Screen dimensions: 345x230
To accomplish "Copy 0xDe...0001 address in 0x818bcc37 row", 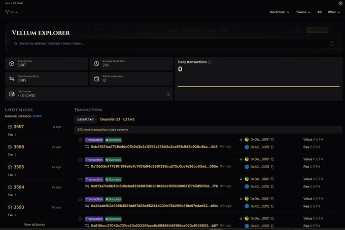I will pos(272,218).
